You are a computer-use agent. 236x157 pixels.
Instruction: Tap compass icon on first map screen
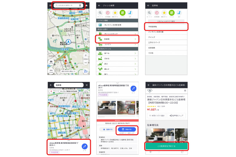pos(51,12)
